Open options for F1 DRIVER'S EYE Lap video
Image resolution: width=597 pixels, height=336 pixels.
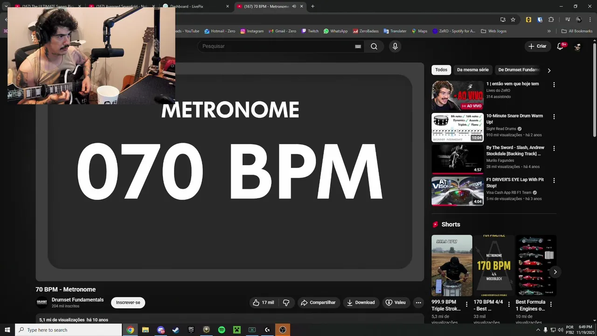coord(554,180)
